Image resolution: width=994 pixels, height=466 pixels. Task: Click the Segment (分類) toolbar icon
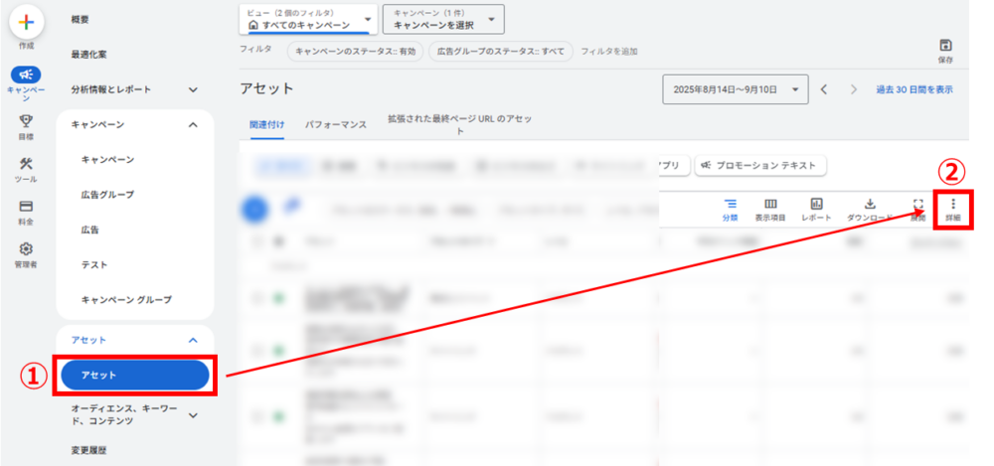[x=730, y=204]
